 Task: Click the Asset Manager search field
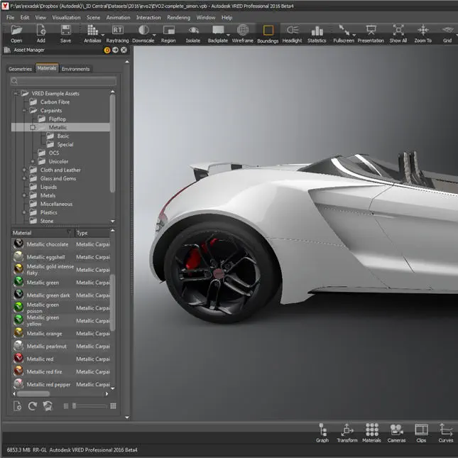click(62, 82)
